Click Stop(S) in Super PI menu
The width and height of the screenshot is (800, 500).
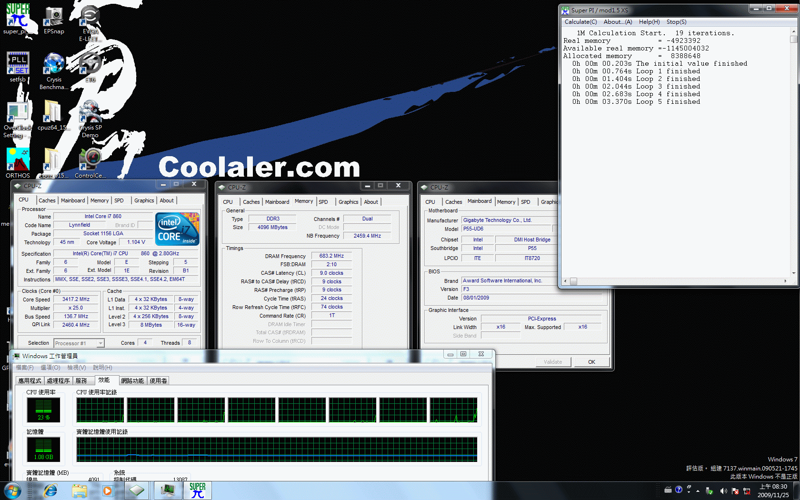click(x=676, y=22)
